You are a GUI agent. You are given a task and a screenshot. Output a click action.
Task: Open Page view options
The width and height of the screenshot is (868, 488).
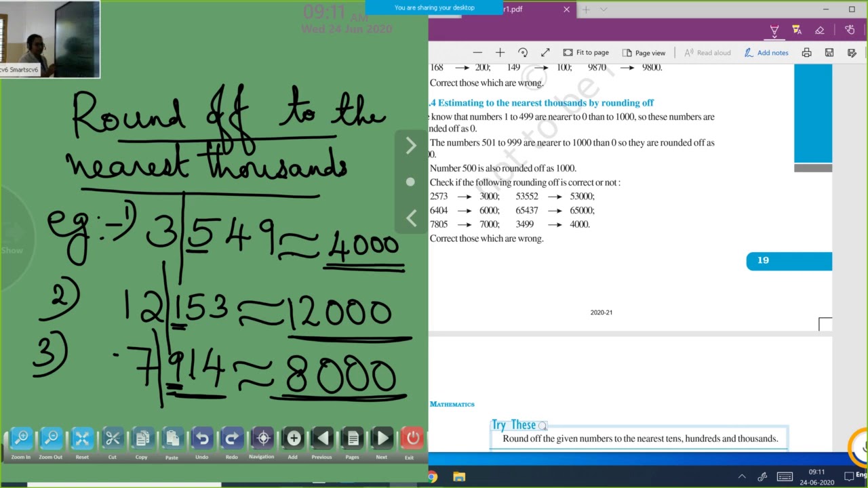644,52
